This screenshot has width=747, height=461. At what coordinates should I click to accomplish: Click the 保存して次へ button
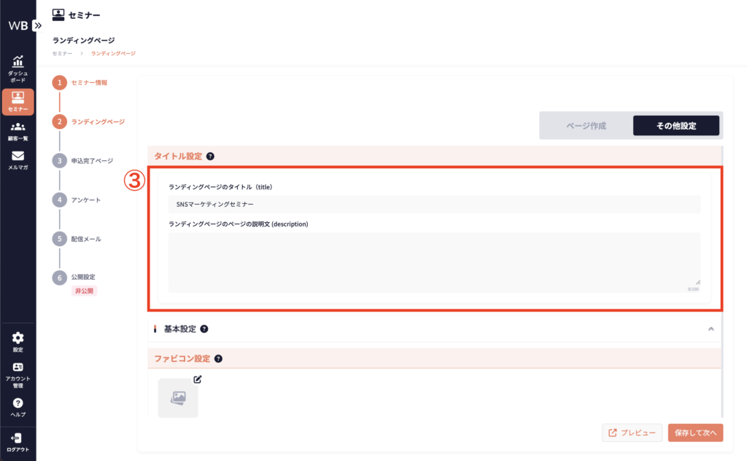(694, 433)
